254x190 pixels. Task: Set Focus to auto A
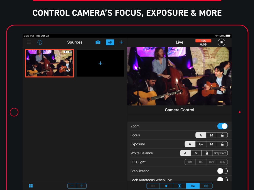click(x=201, y=135)
